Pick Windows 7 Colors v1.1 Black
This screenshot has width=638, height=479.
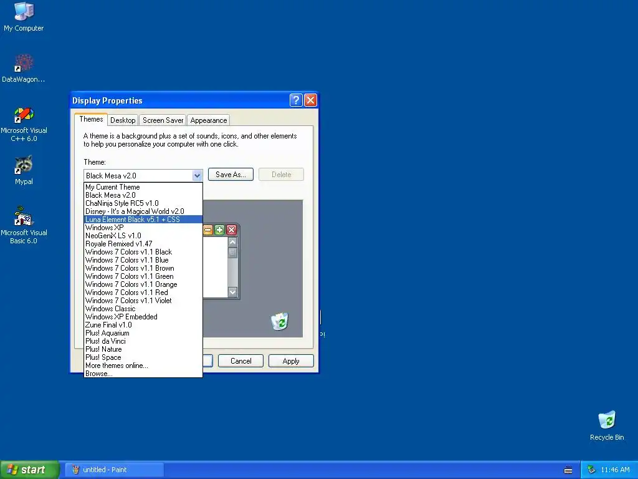[x=143, y=252]
